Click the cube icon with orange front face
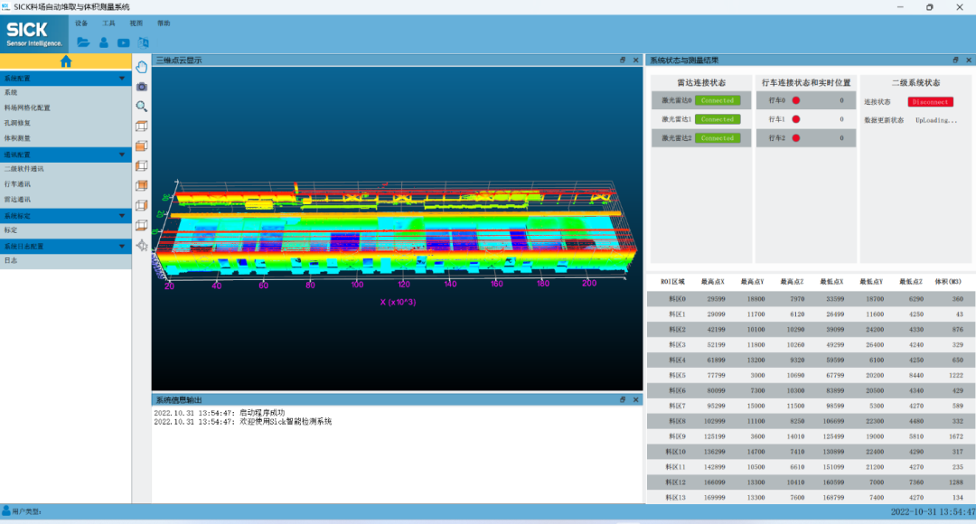This screenshot has height=524, width=976. click(142, 146)
